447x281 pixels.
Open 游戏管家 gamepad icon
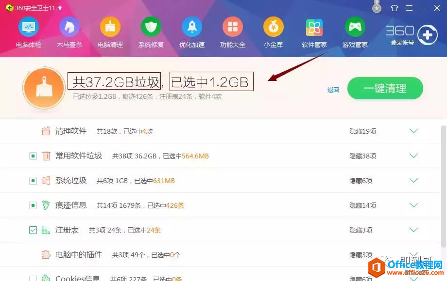[x=355, y=27]
